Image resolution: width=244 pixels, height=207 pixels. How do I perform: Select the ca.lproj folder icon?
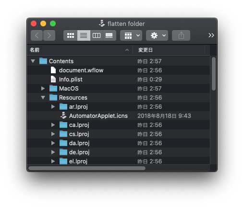63,125
